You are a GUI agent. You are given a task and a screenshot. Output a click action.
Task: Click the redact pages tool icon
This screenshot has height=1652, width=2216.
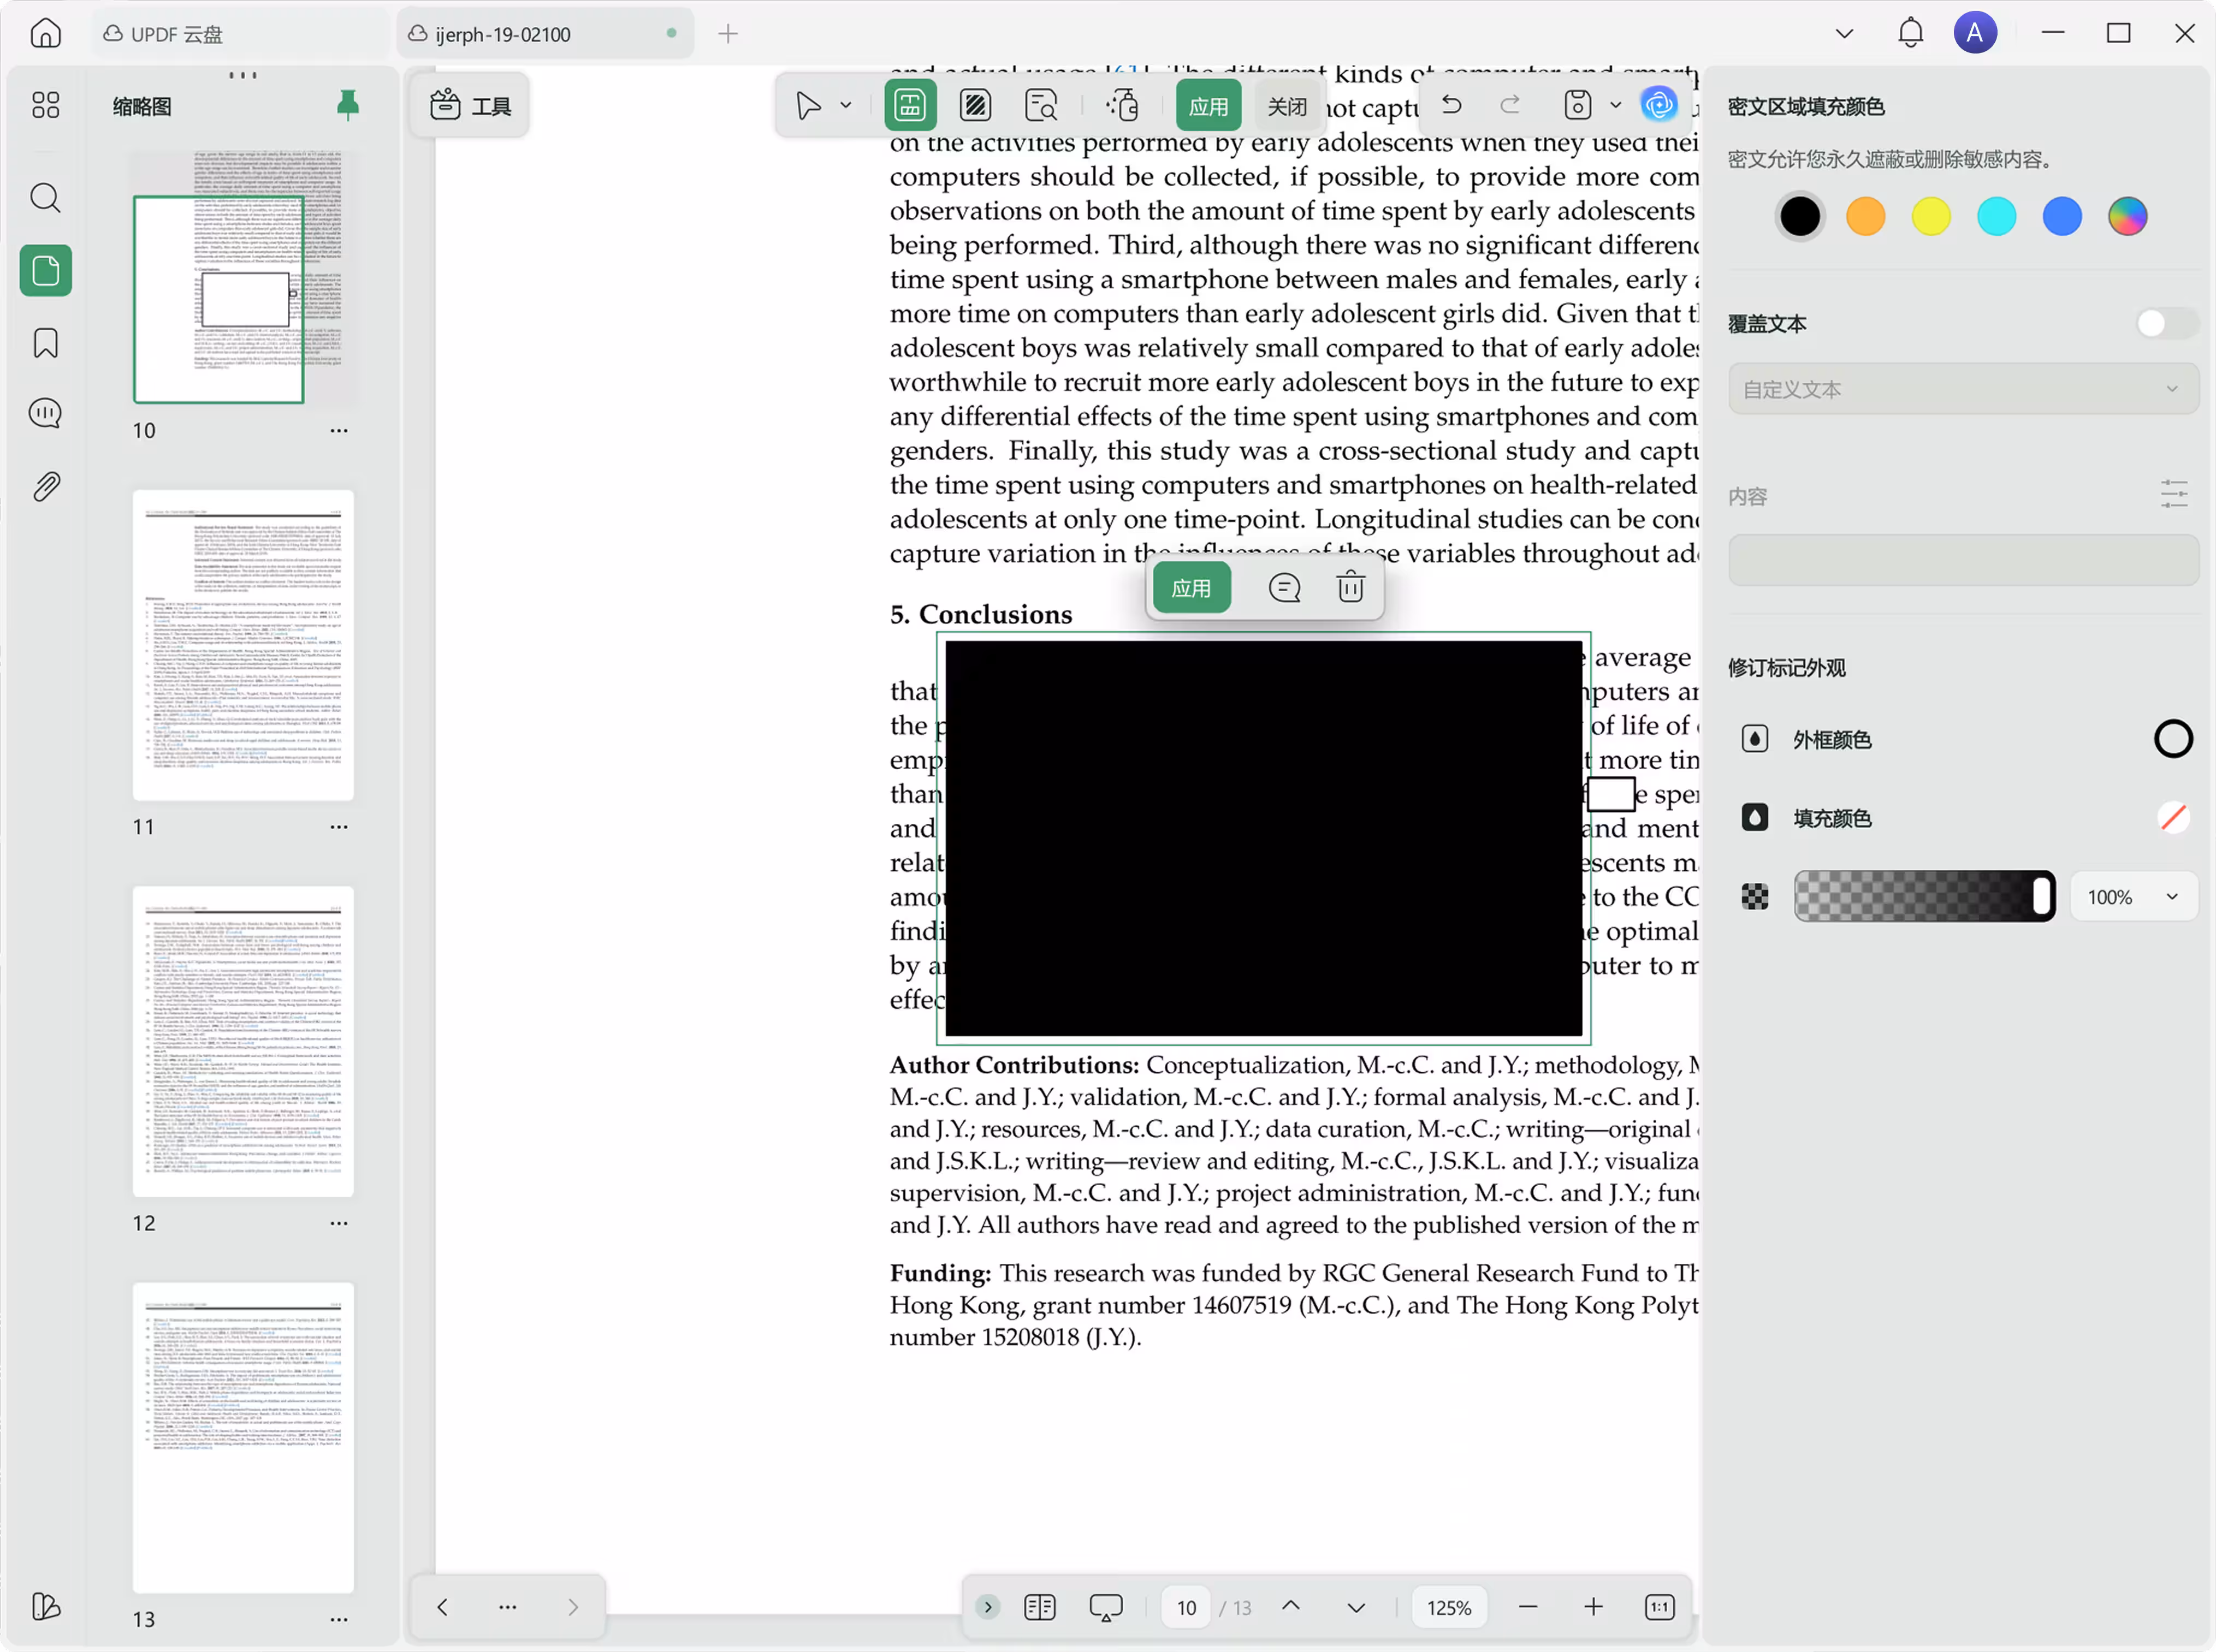(975, 105)
